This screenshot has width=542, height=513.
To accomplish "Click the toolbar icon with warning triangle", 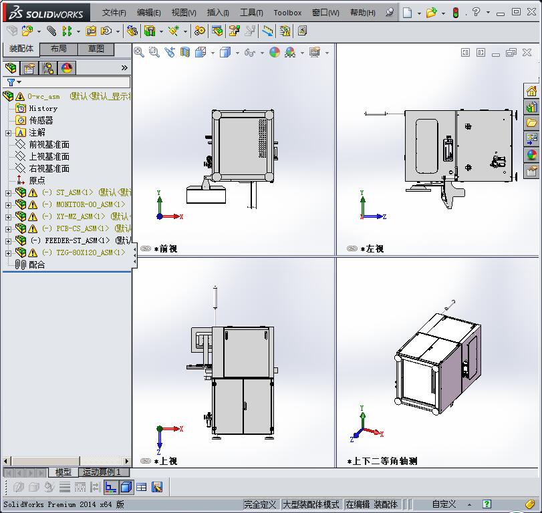I will click(285, 31).
